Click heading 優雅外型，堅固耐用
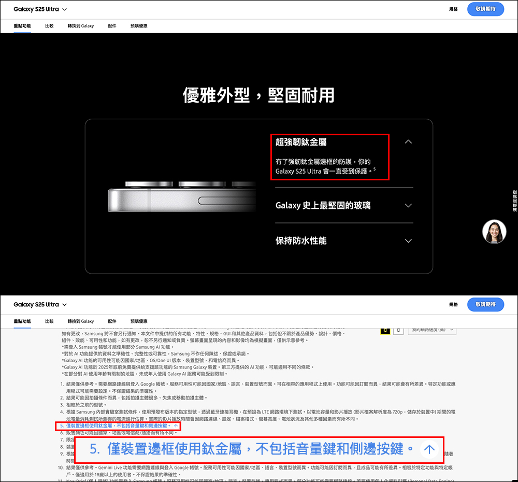This screenshot has height=482, width=518. [x=258, y=95]
